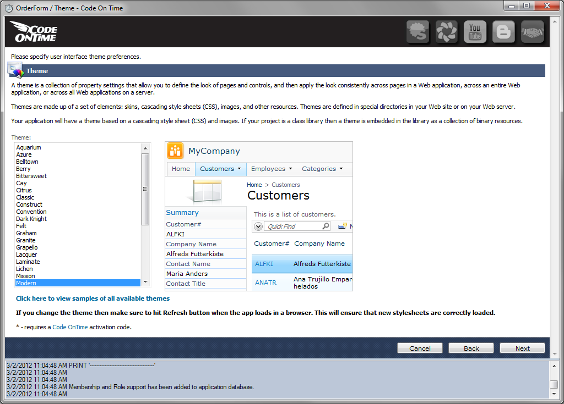
Task: Click the Back button
Action: pyautogui.click(x=471, y=348)
